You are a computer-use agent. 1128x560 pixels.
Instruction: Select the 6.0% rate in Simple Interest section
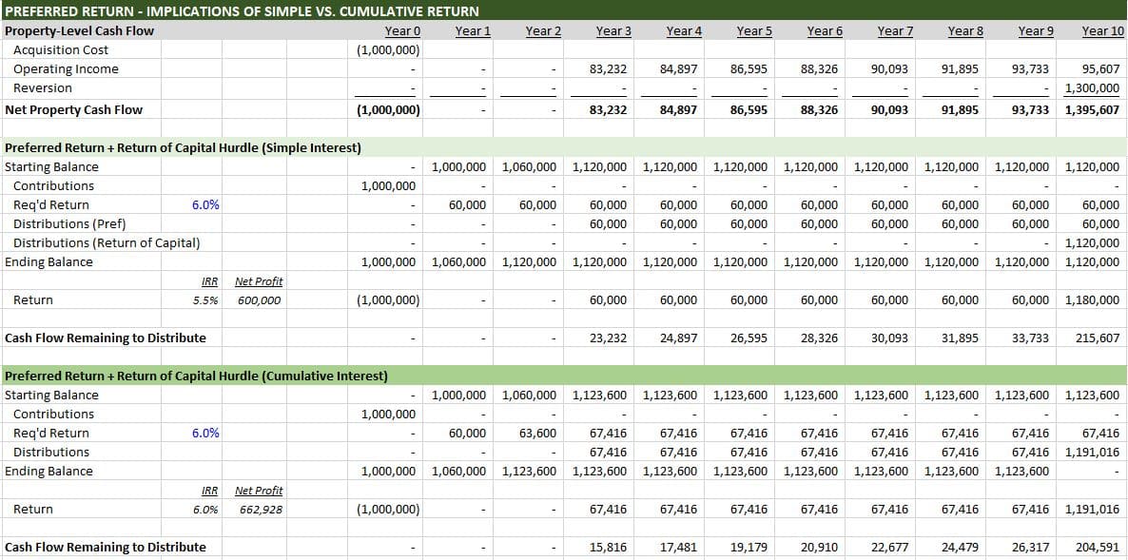click(x=205, y=205)
